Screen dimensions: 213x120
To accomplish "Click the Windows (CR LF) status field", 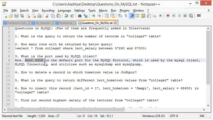I will (154, 116).
